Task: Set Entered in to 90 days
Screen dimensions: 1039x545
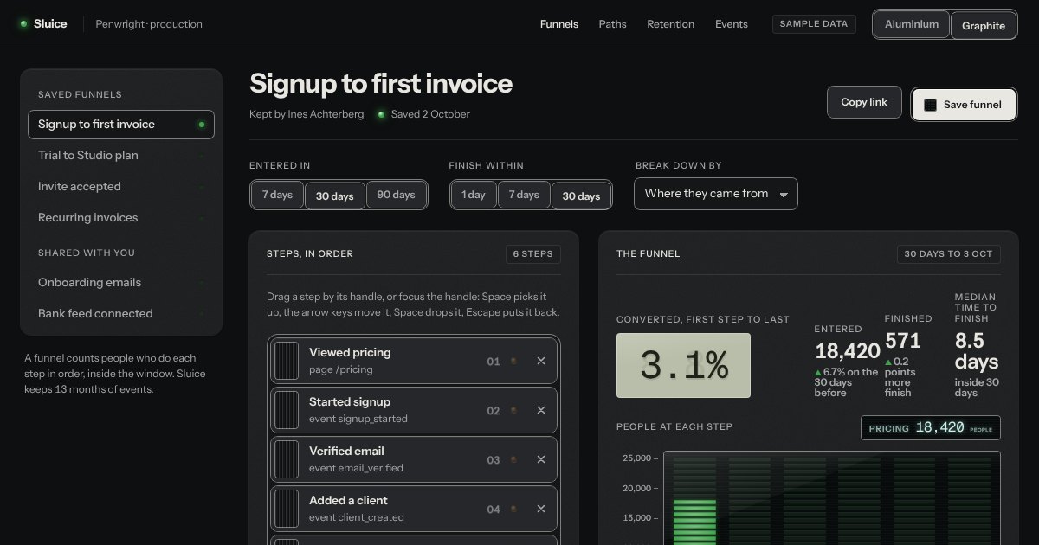Action: click(x=396, y=195)
